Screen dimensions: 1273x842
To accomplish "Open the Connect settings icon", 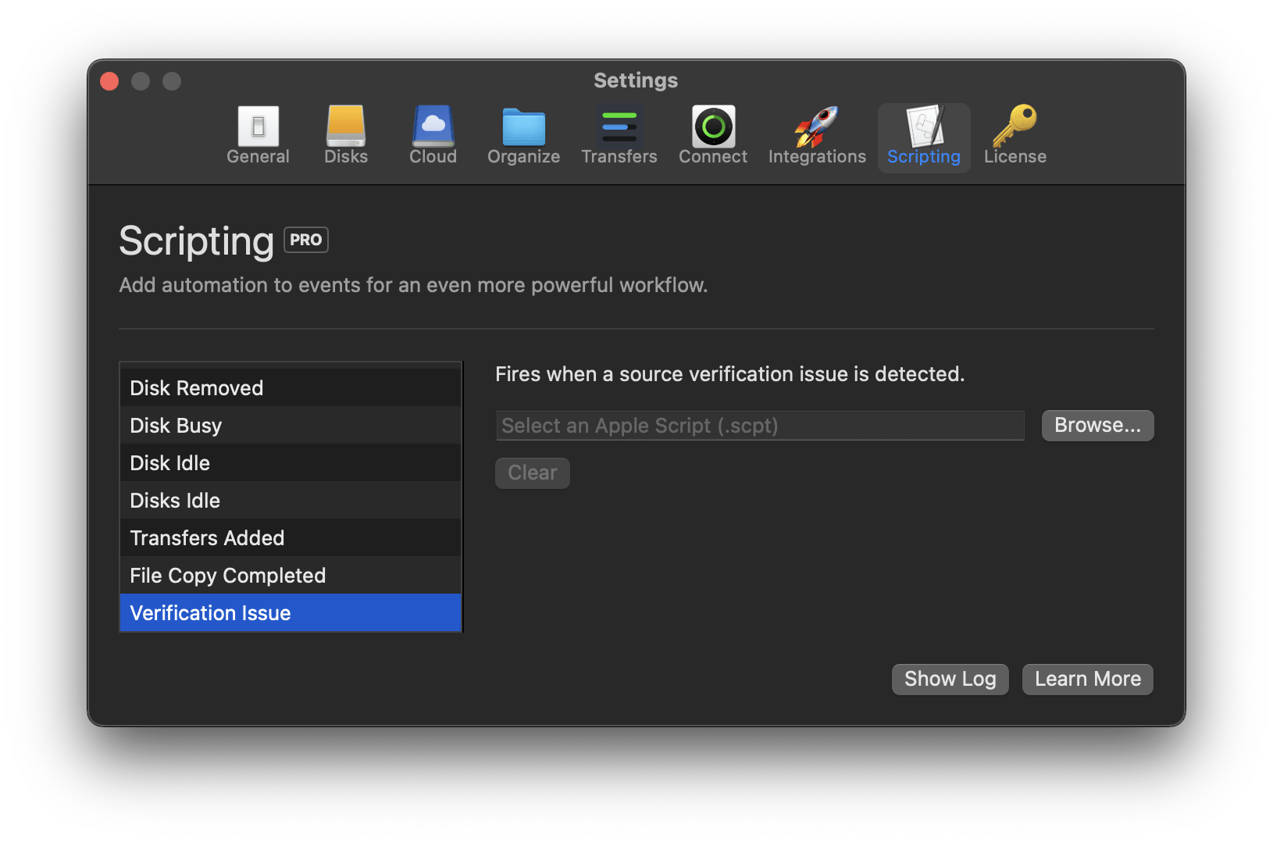I will (713, 127).
